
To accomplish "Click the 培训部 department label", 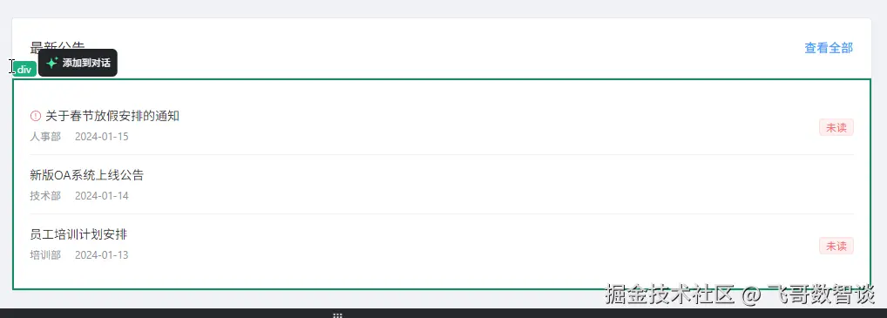I will pyautogui.click(x=45, y=255).
